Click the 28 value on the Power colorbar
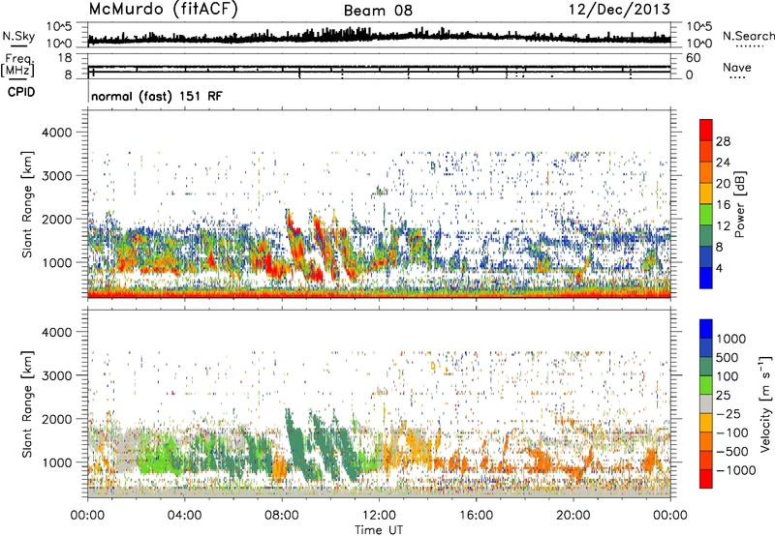The width and height of the screenshot is (775, 536). click(723, 141)
